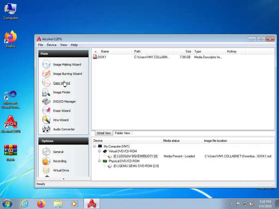
Task: Open the Computer desktop icon
Action: tap(11, 11)
